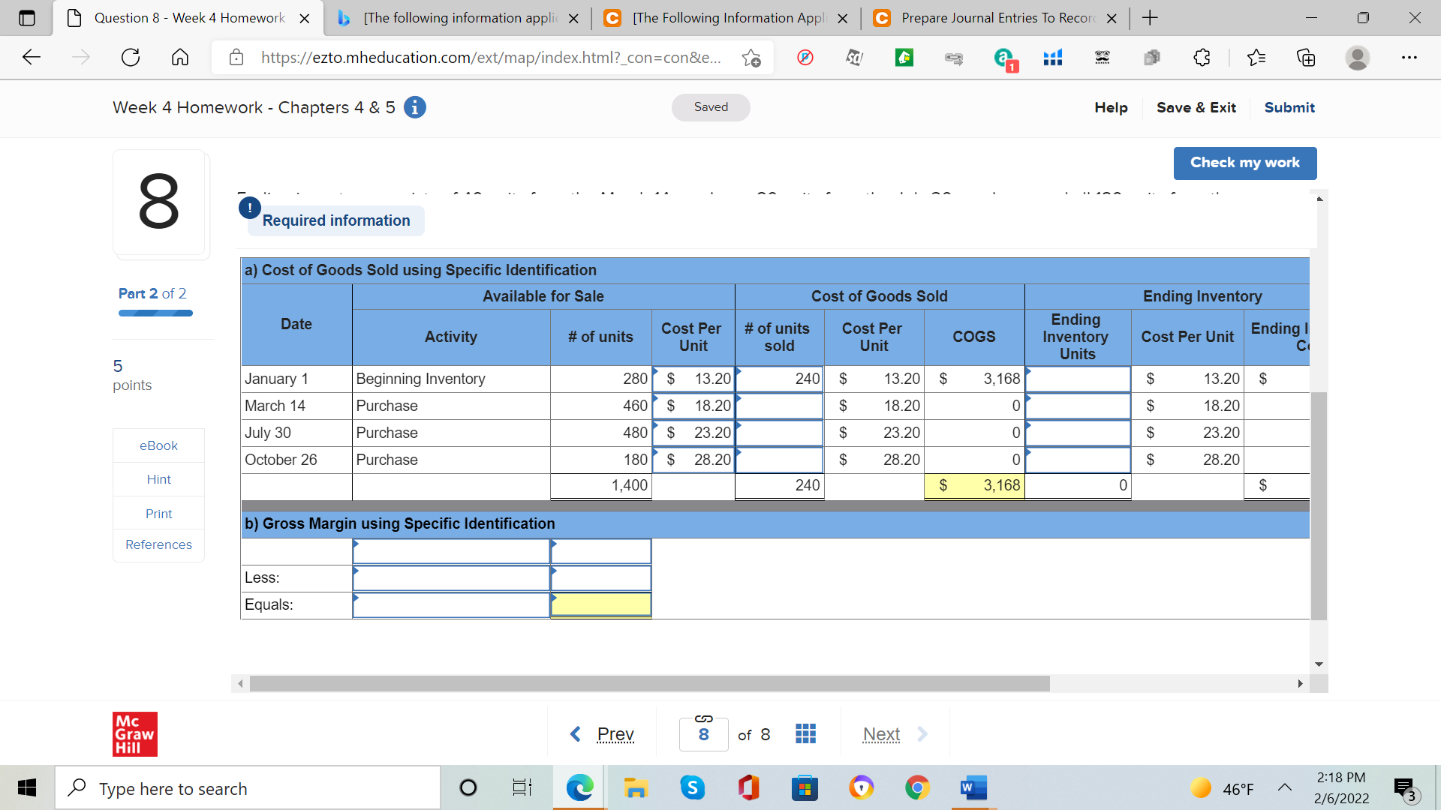Image resolution: width=1441 pixels, height=810 pixels.
Task: Open Microsoft Word from the taskbar
Action: [x=973, y=787]
